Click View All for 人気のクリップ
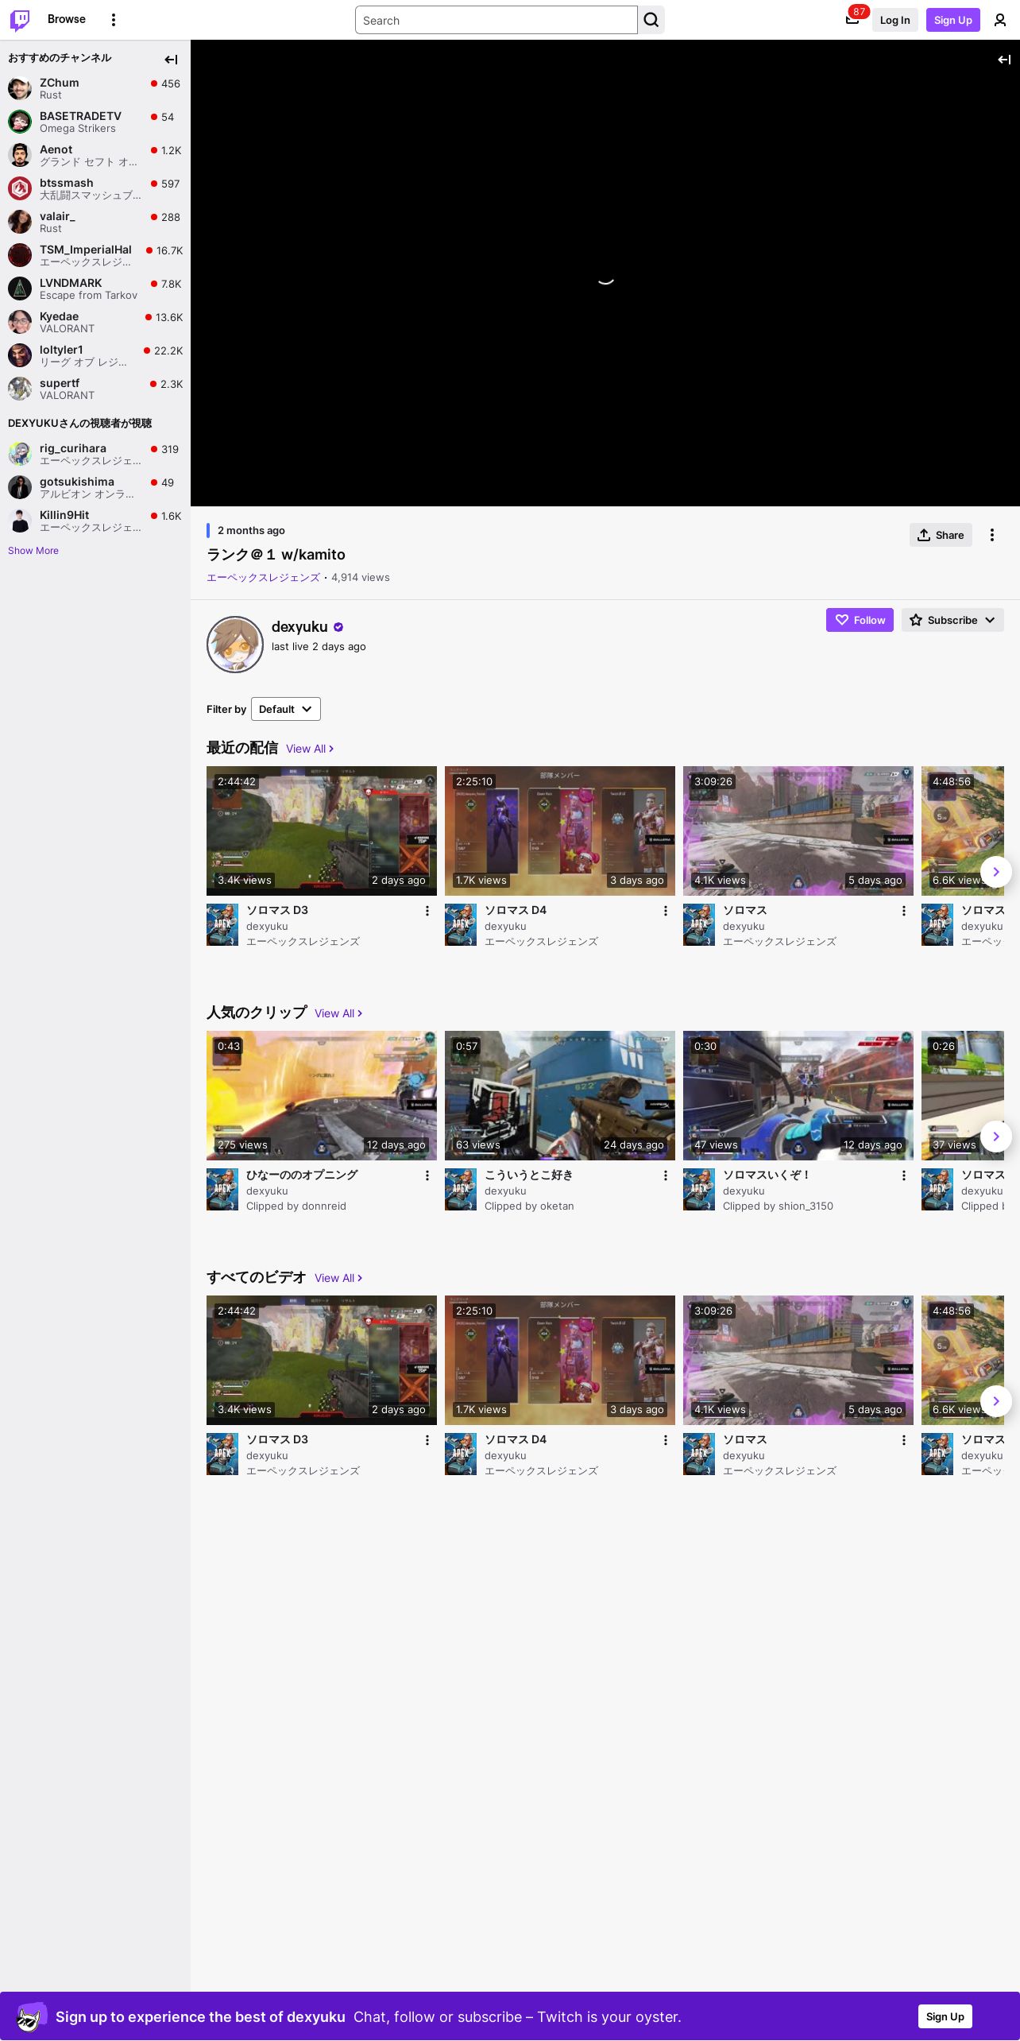Viewport: 1020px width, 2041px height. [338, 1013]
